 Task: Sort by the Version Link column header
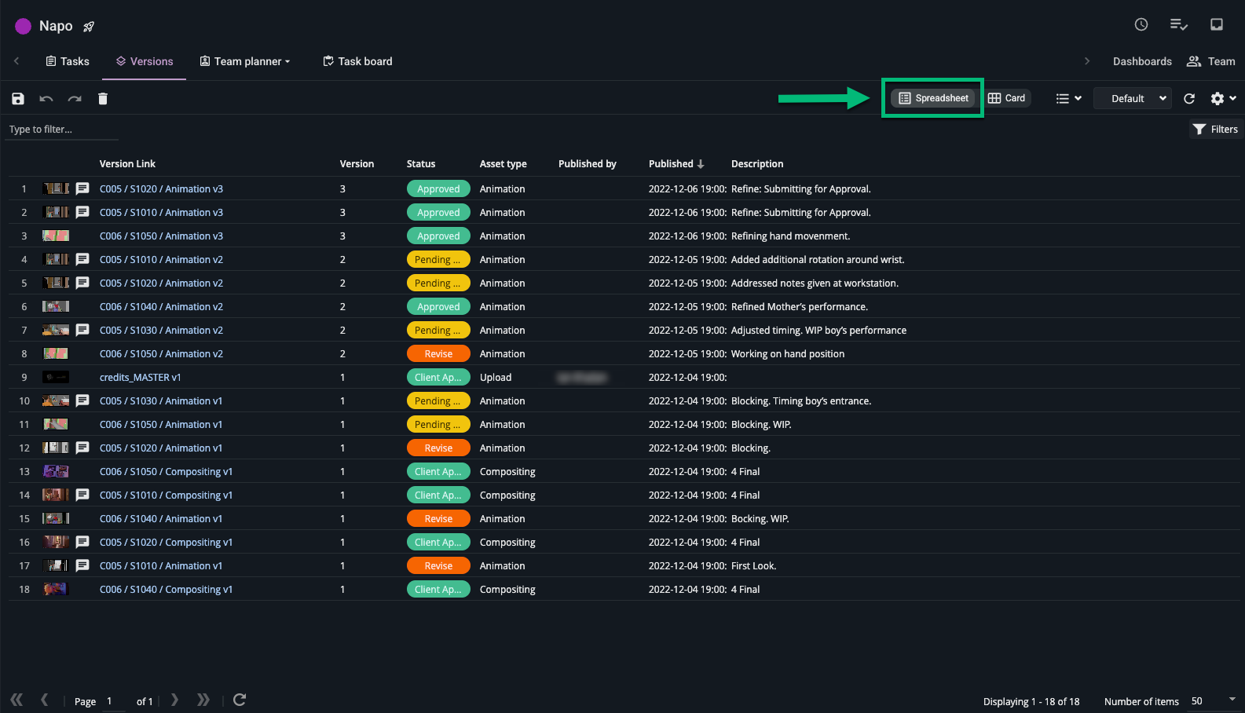click(127, 163)
